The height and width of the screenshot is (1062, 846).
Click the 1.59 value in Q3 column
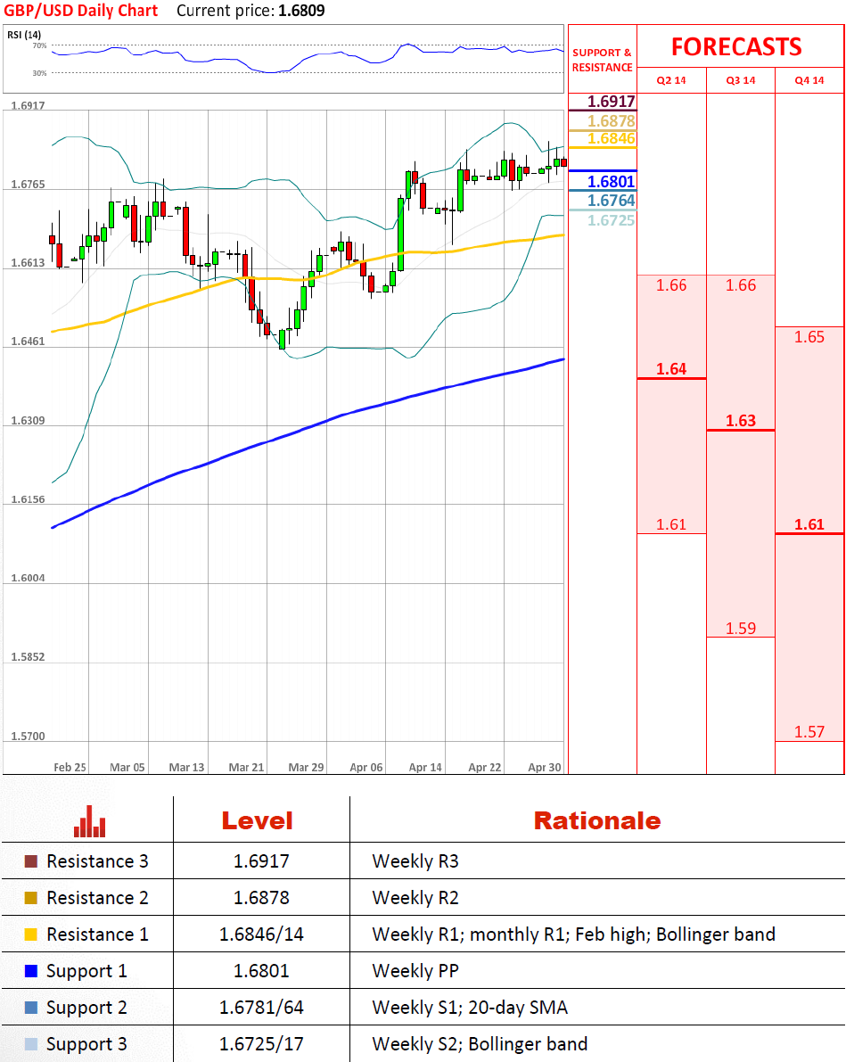coord(740,629)
